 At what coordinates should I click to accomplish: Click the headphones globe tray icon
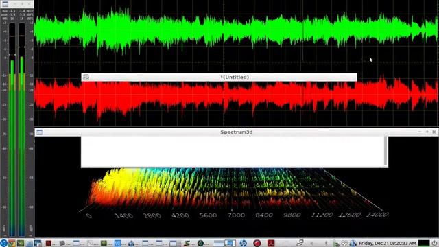pyautogui.click(x=353, y=243)
